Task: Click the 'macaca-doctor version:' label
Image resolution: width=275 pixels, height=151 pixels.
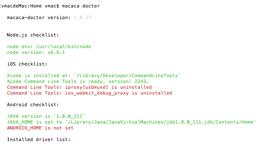Action: (39, 17)
